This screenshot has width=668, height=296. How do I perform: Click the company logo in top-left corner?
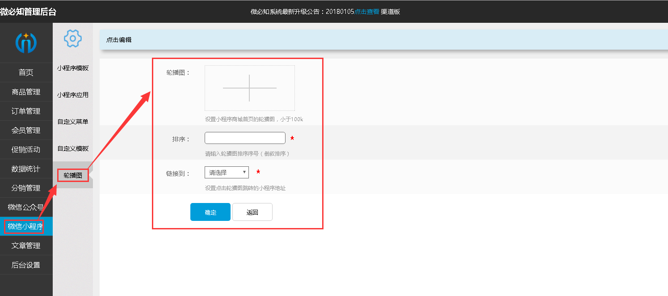coord(26,42)
